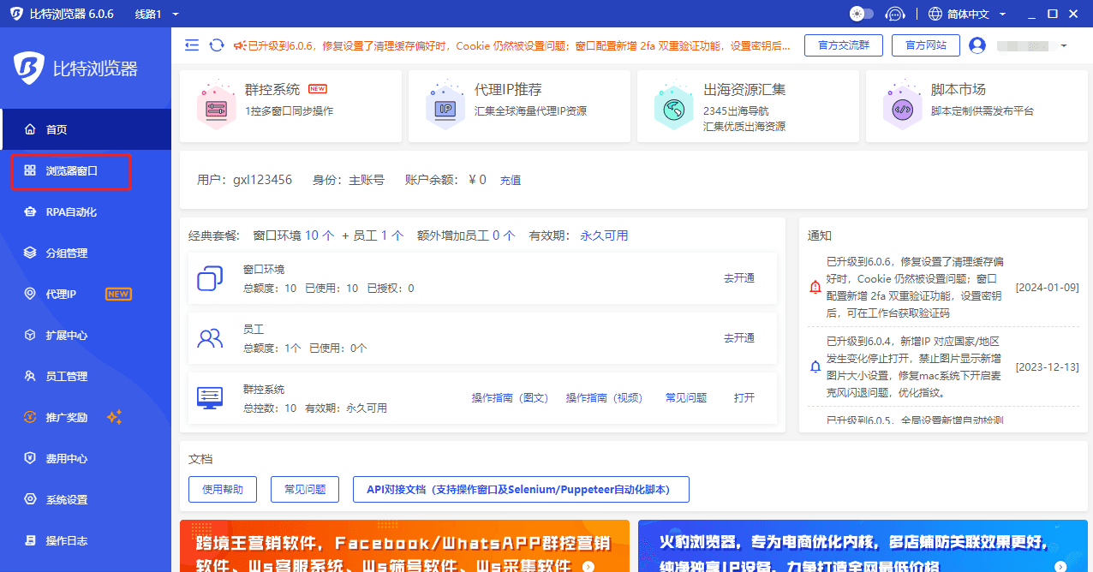The image size is (1093, 572).
Task: Click the robot icon beside RPA自动化
Action: [x=30, y=212]
